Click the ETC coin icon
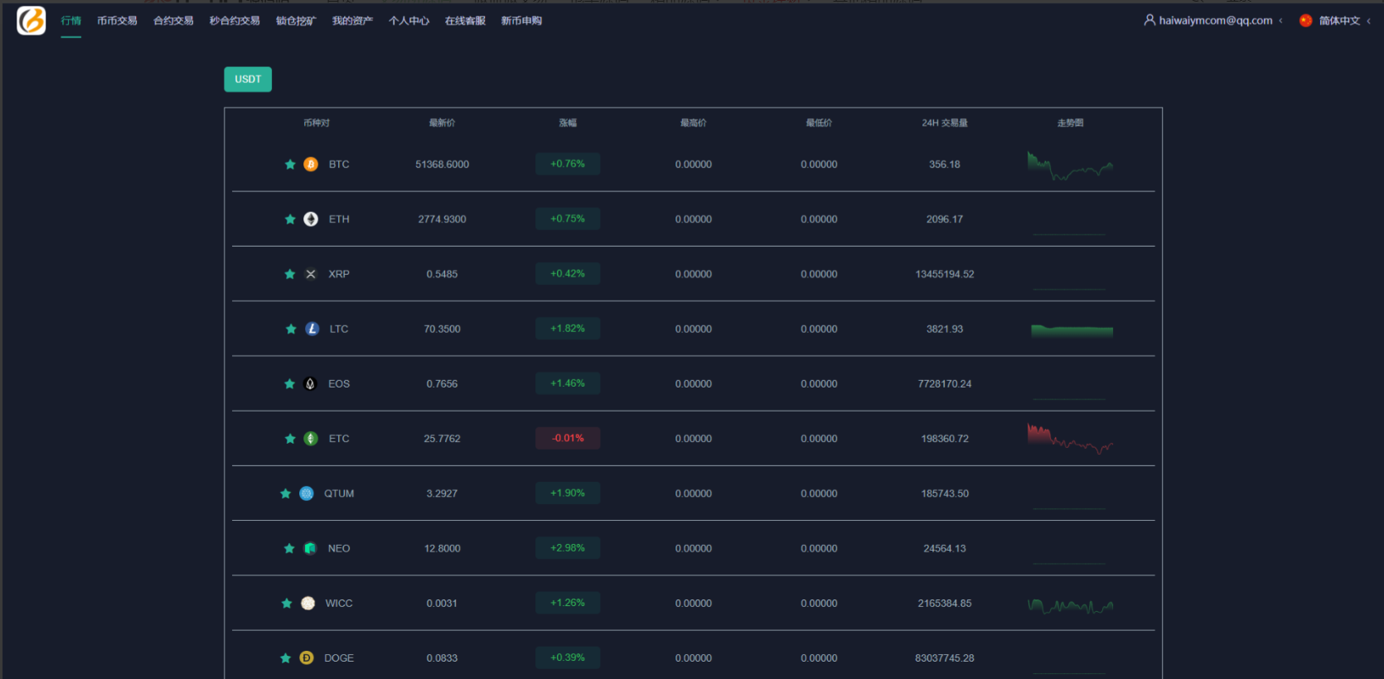Viewport: 1384px width, 679px height. tap(311, 439)
